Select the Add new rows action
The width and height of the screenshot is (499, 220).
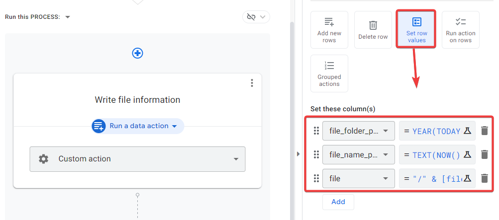pyautogui.click(x=329, y=30)
